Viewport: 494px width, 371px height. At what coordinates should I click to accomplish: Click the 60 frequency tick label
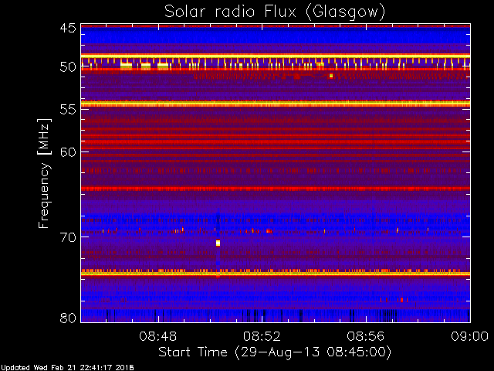point(68,152)
